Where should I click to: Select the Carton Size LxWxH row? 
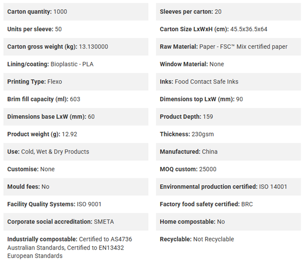tap(229, 29)
